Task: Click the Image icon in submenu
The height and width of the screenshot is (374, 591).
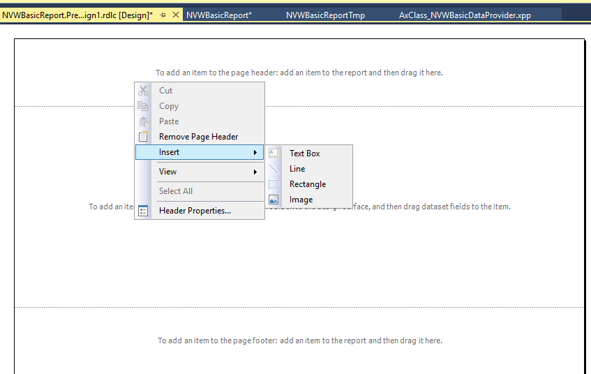Action: [274, 200]
